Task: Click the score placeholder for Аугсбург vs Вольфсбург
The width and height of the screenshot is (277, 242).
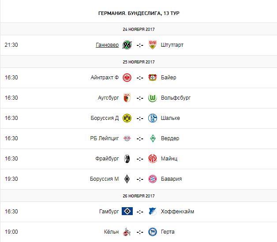Action: (x=140, y=98)
